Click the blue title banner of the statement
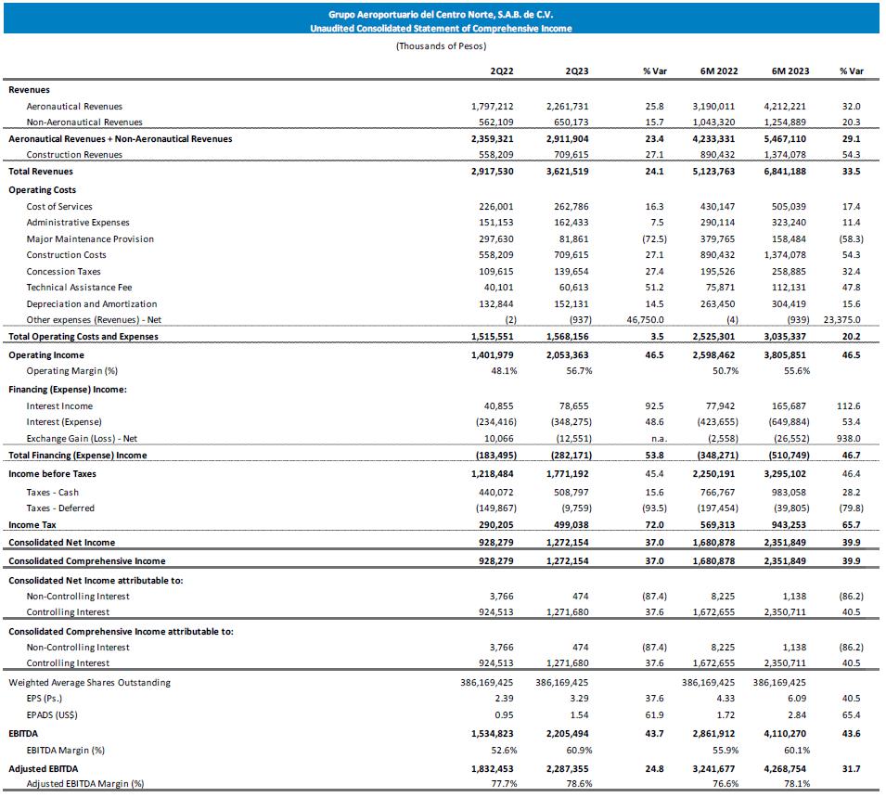The height and width of the screenshot is (797, 886). (x=441, y=21)
